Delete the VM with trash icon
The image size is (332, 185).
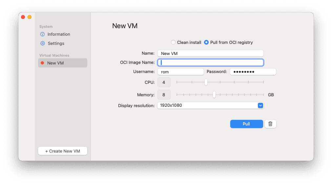tap(270, 124)
